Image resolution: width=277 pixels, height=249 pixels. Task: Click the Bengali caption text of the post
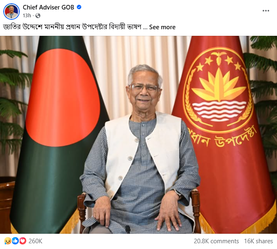pos(72,27)
